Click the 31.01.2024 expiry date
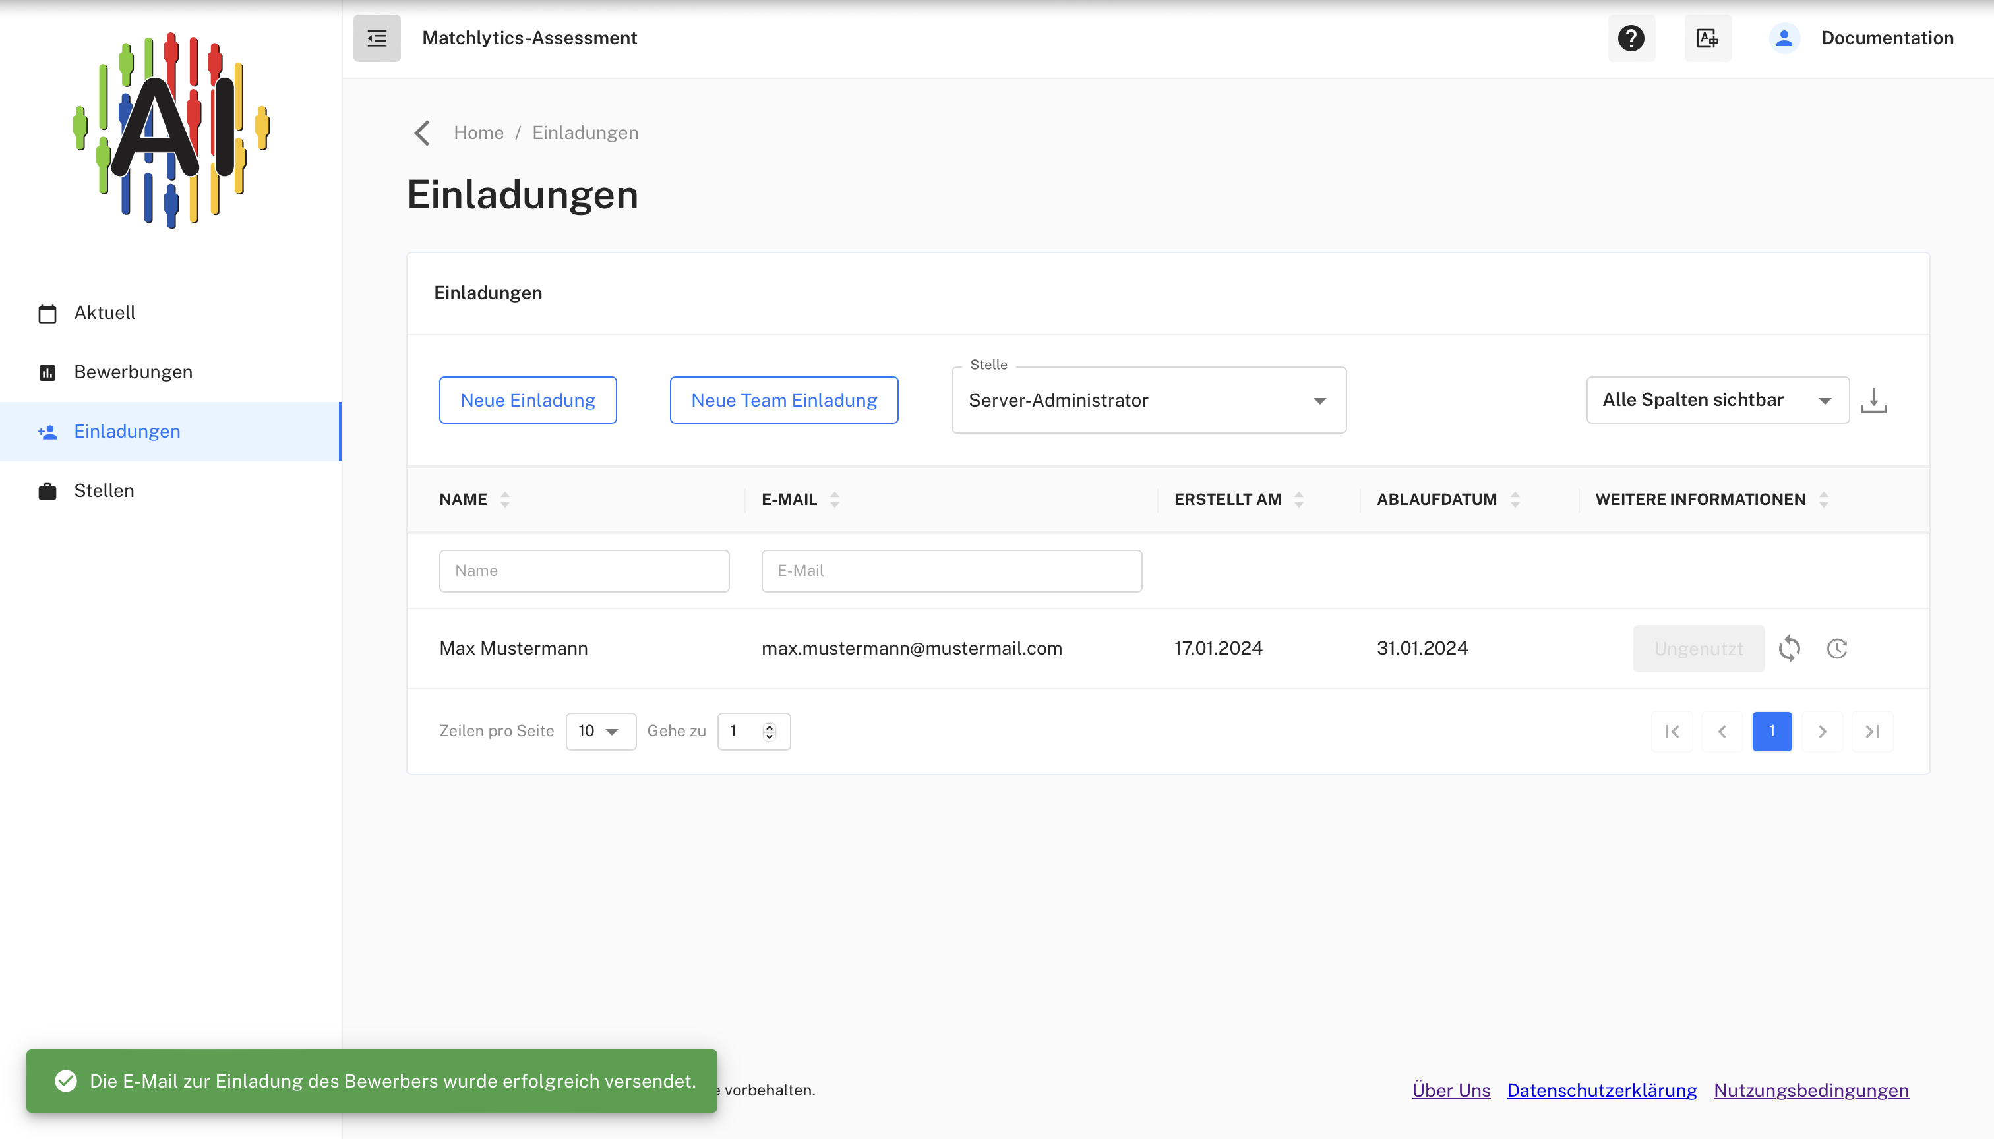Viewport: 1994px width, 1139px height. 1422,649
